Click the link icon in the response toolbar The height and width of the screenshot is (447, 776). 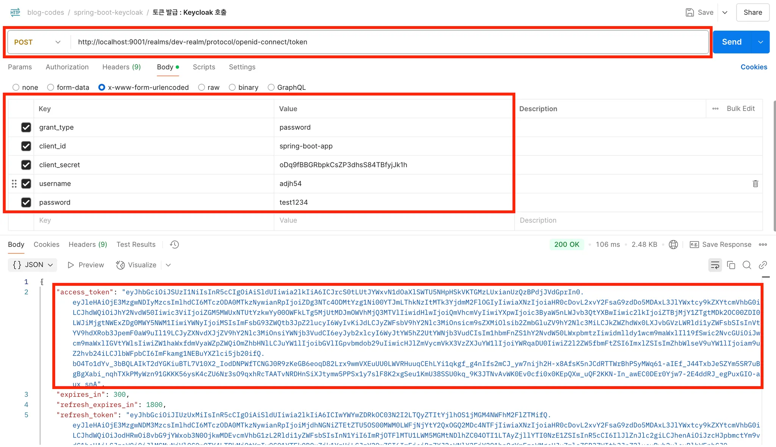click(763, 265)
